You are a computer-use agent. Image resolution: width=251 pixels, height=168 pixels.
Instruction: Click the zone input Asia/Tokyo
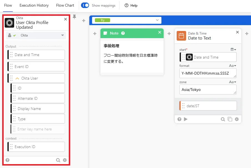(x=208, y=90)
